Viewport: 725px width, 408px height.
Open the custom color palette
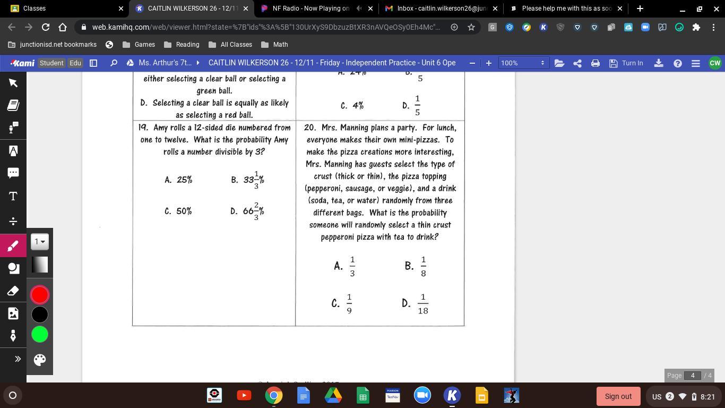40,360
